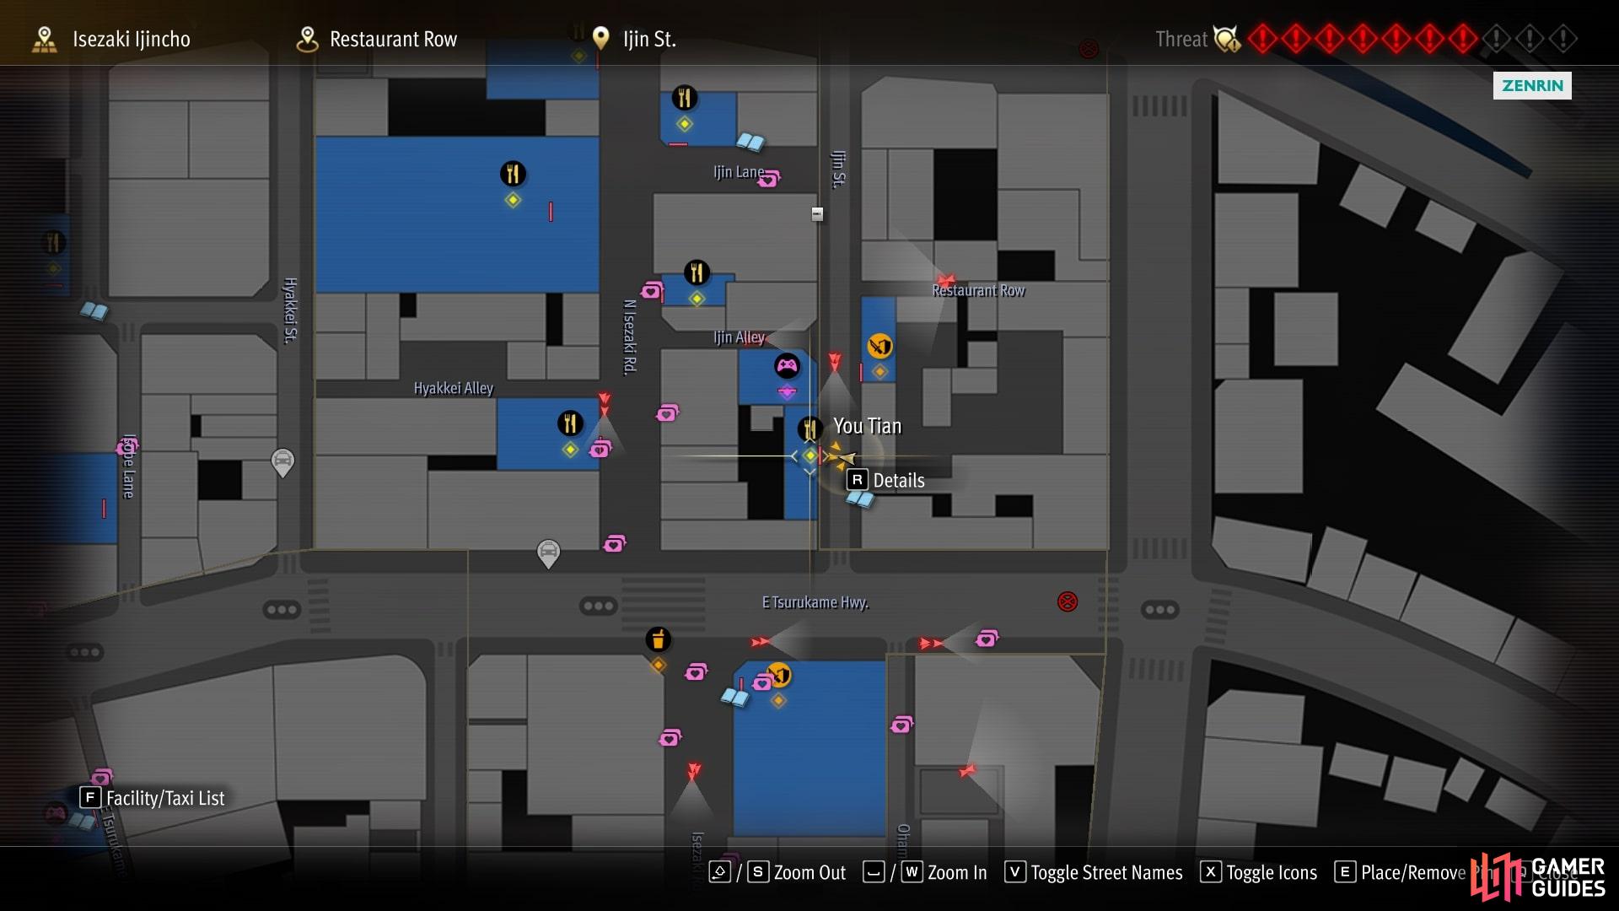The image size is (1619, 911).
Task: Click the small white marker on Ijin St.
Action: (817, 214)
